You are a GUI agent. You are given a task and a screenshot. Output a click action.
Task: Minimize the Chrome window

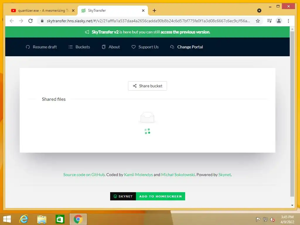pos(270,7)
